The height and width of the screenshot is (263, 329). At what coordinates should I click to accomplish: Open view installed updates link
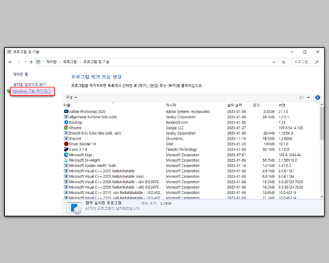[x=30, y=84]
